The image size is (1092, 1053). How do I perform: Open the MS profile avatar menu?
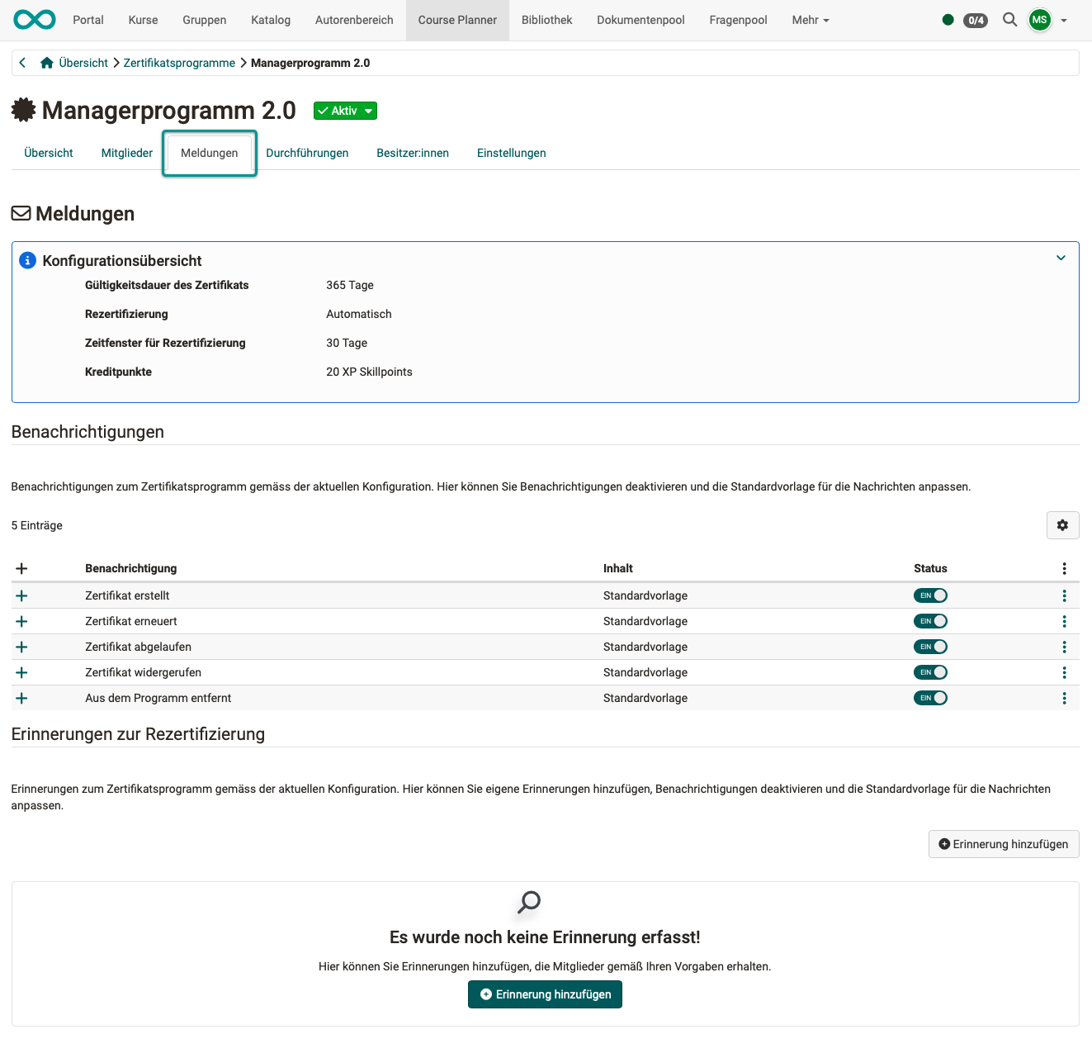(1039, 20)
